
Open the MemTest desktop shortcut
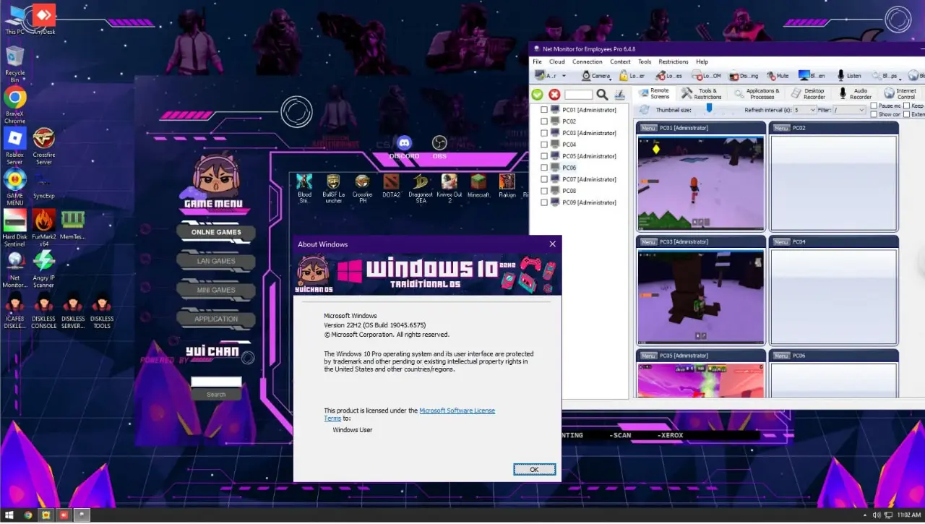point(72,225)
